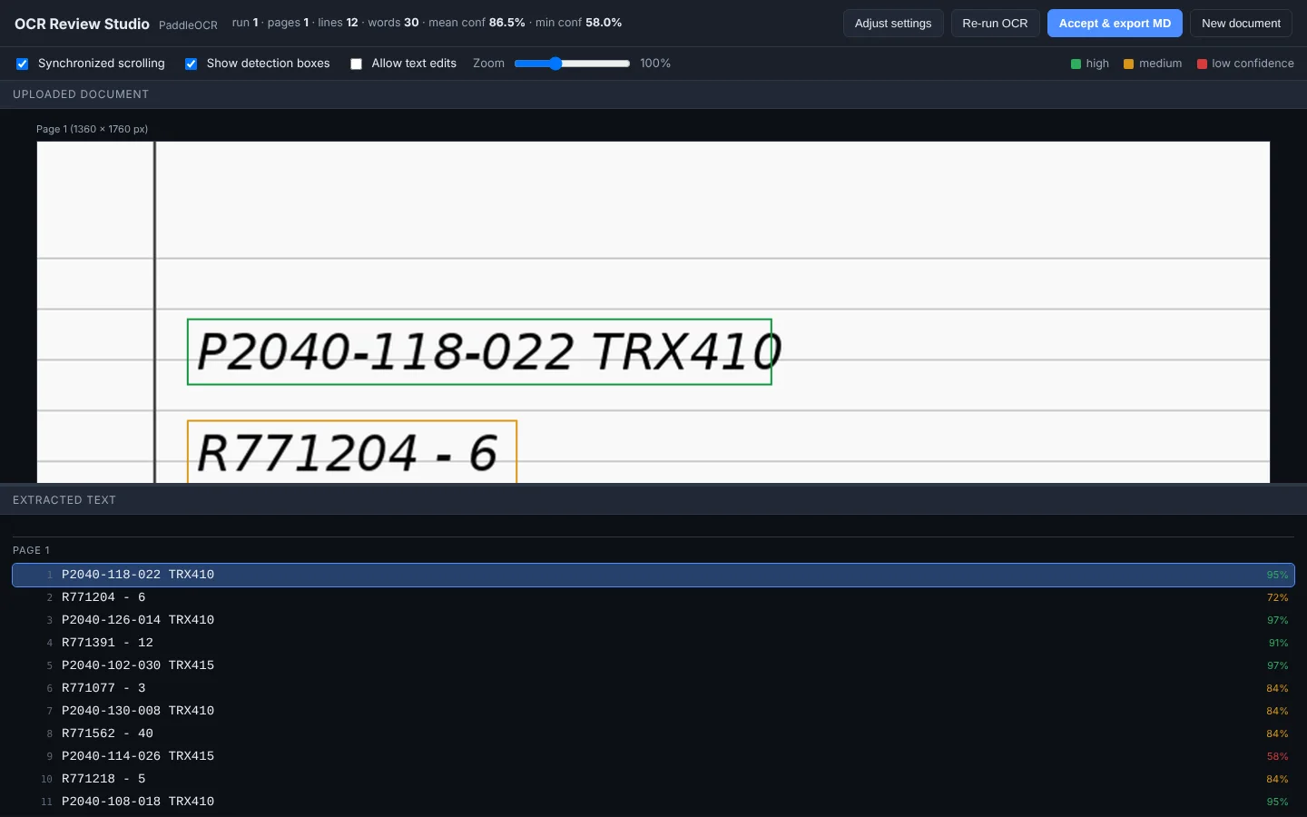1307x817 pixels.
Task: Select the green detection box around P2040-118-022 TRX410
Action: (x=479, y=351)
